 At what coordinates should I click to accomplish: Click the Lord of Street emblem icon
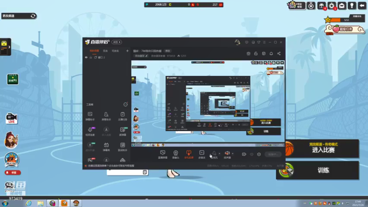point(11,160)
